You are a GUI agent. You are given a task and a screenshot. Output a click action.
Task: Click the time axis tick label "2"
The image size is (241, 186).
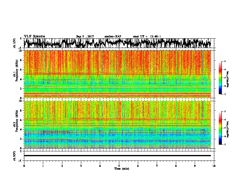point(62,166)
